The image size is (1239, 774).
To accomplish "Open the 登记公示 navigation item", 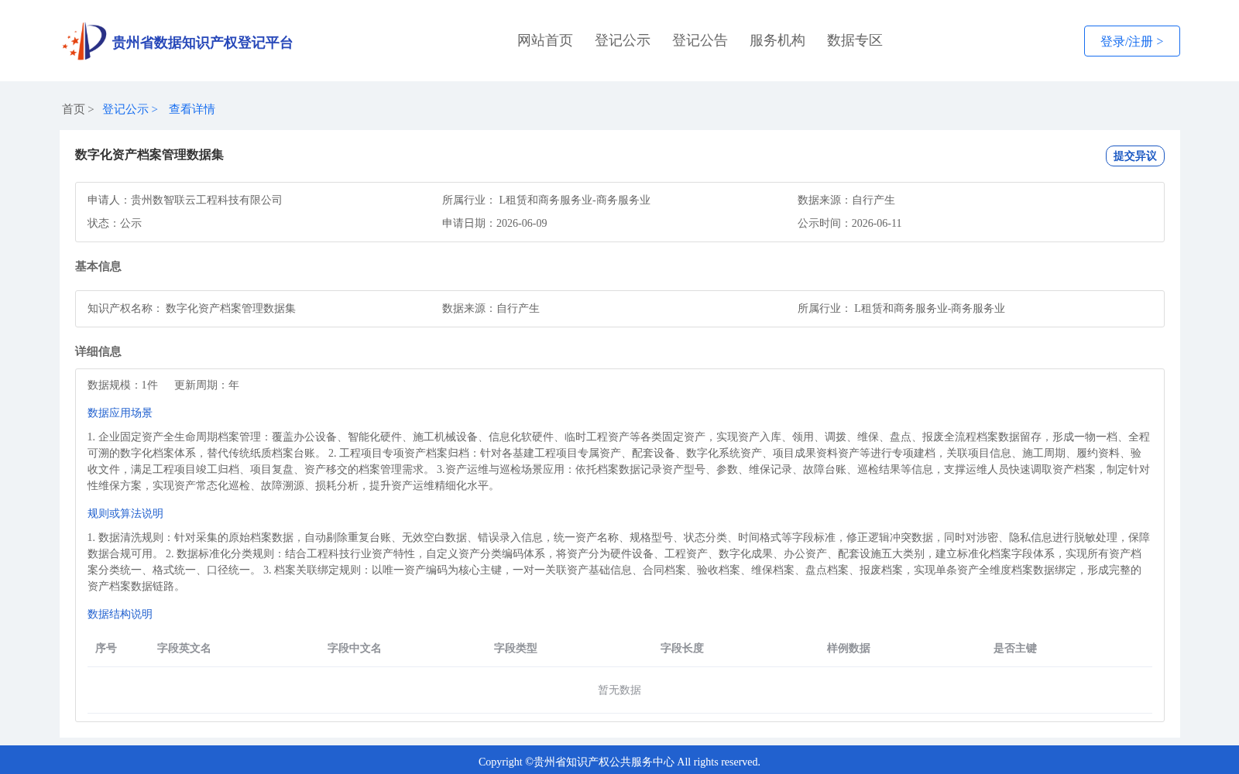I will tap(623, 40).
